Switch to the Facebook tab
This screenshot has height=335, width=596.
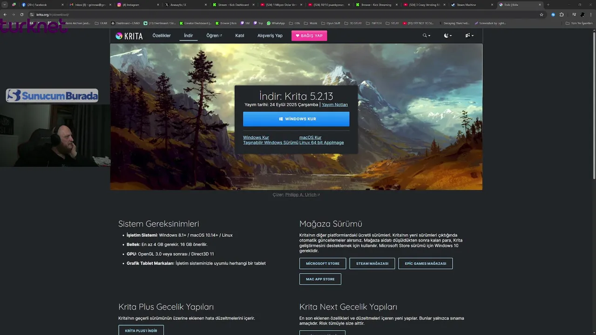click(42, 5)
